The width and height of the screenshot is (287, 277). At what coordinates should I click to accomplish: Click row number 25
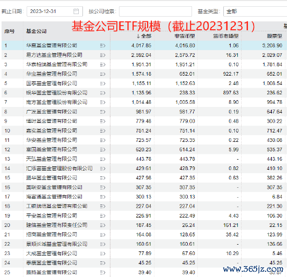click(7, 272)
